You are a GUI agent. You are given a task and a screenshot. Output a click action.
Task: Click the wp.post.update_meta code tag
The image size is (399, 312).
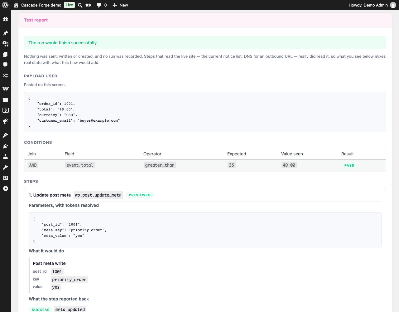click(x=98, y=195)
